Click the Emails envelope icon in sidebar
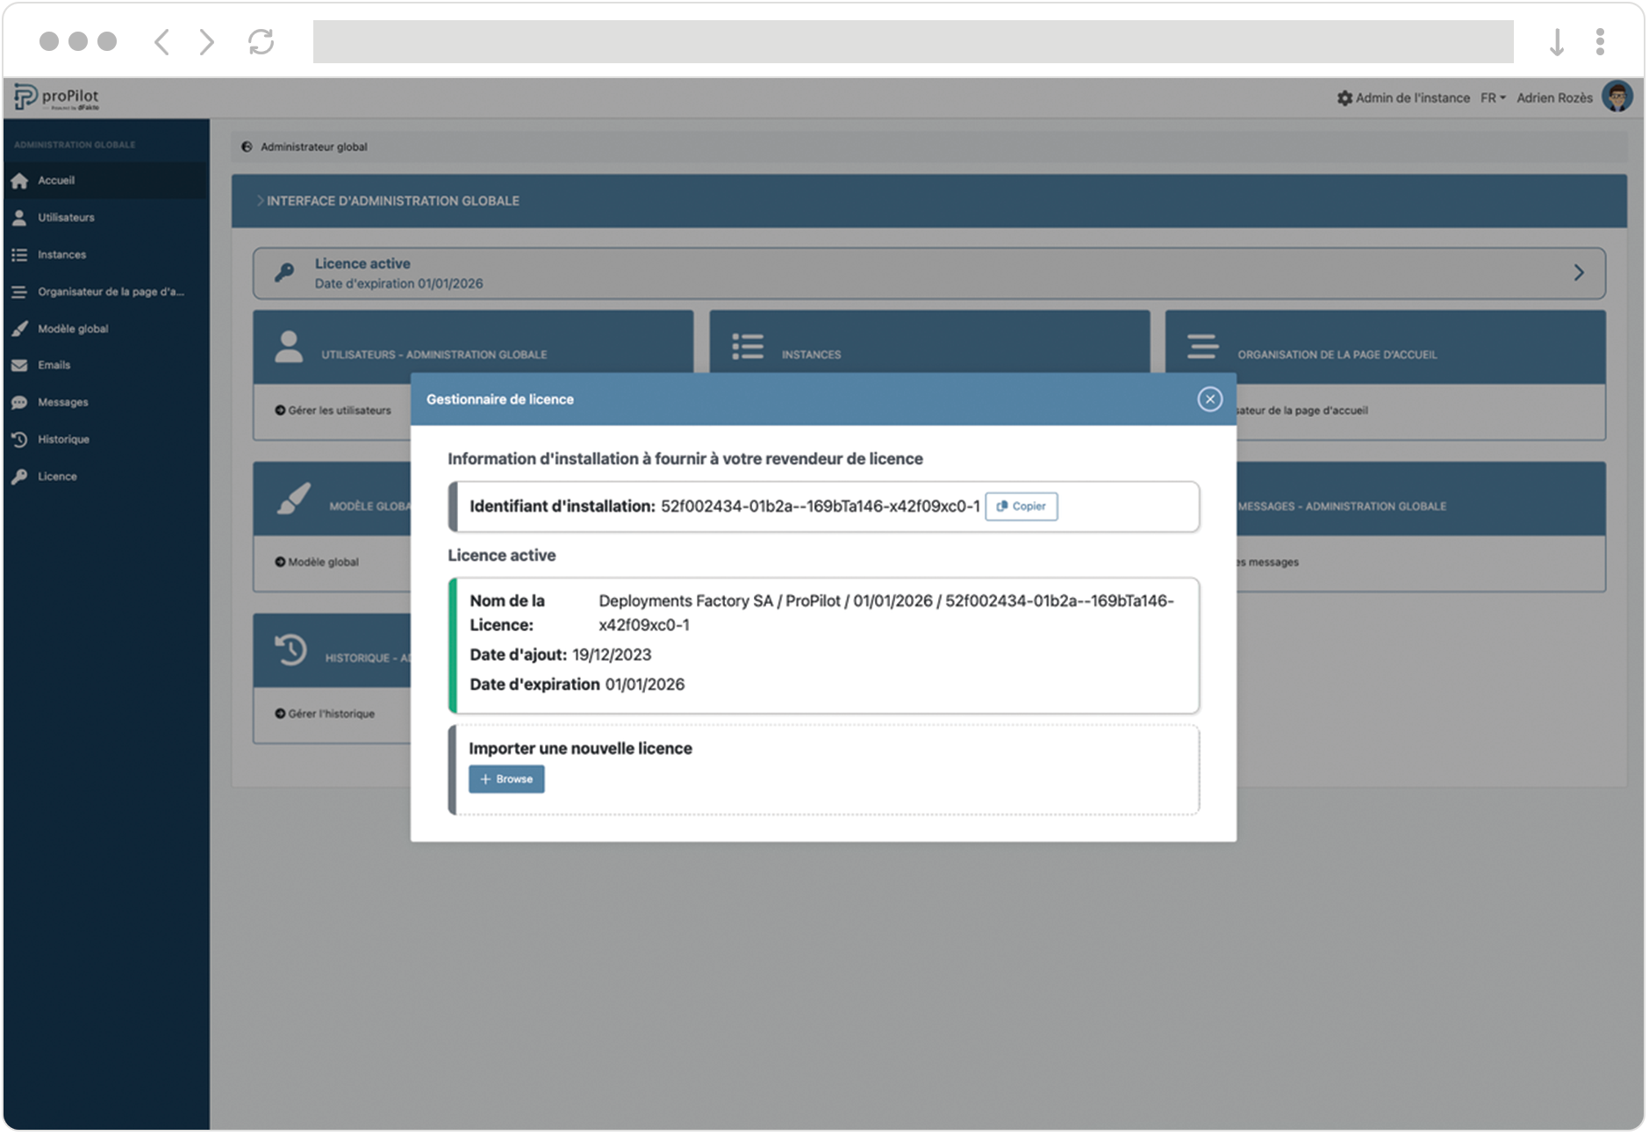1649x1135 pixels. click(19, 365)
